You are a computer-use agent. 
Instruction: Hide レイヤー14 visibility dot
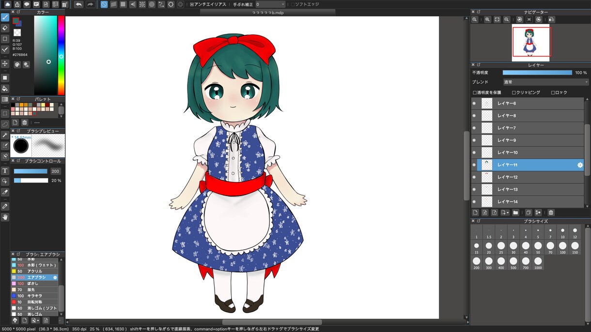click(x=474, y=201)
